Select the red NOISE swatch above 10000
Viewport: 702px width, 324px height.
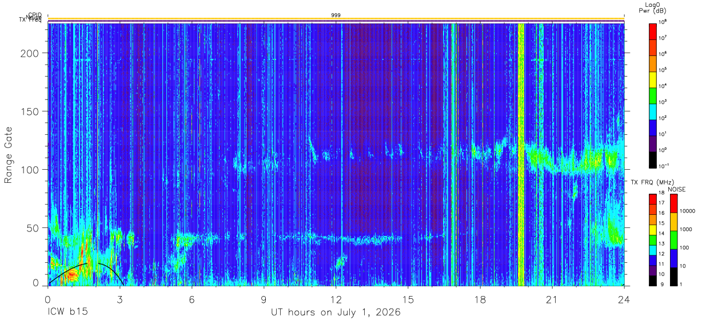[673, 203]
